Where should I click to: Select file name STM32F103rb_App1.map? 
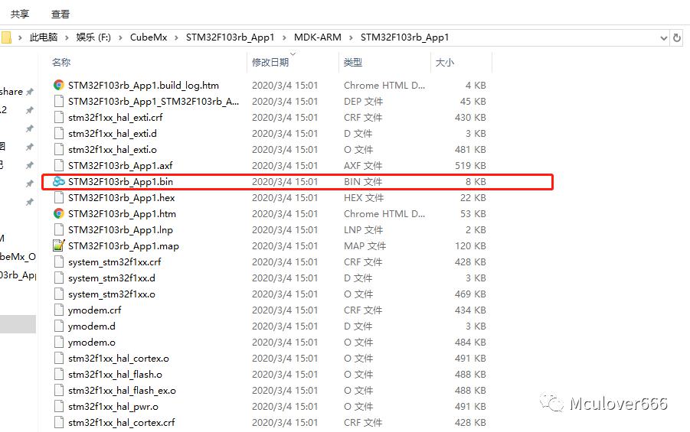pos(123,246)
